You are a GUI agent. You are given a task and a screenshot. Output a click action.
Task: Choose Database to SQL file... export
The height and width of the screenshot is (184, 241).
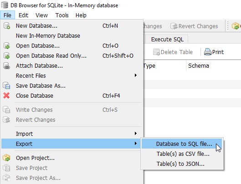click(182, 144)
